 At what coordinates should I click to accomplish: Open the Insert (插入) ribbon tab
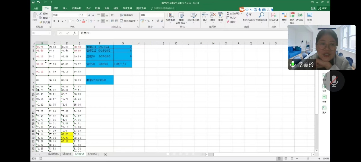[x=65, y=9]
